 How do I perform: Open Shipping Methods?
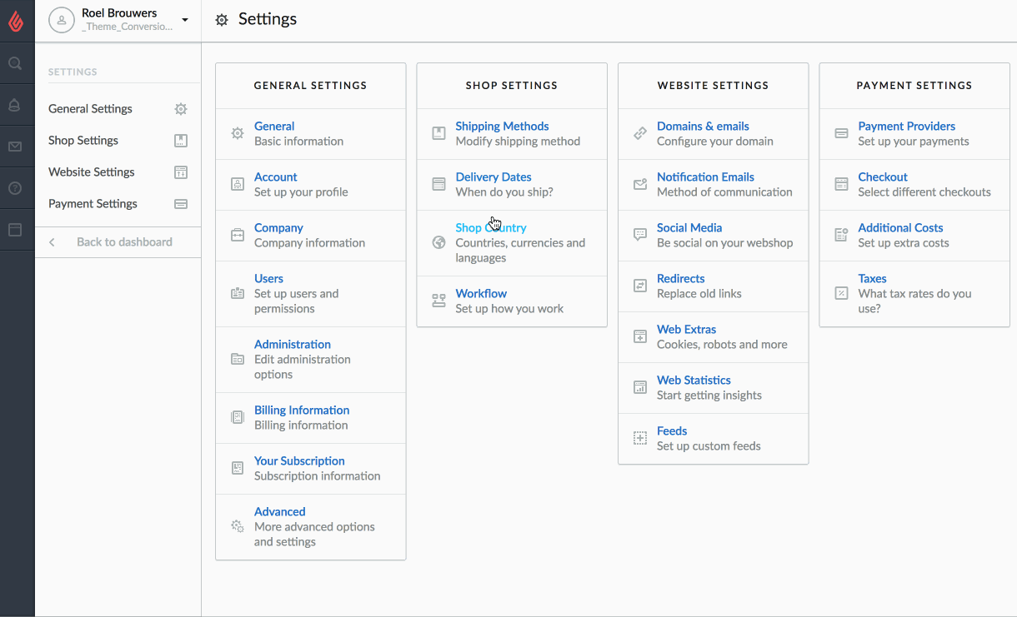[x=502, y=127]
